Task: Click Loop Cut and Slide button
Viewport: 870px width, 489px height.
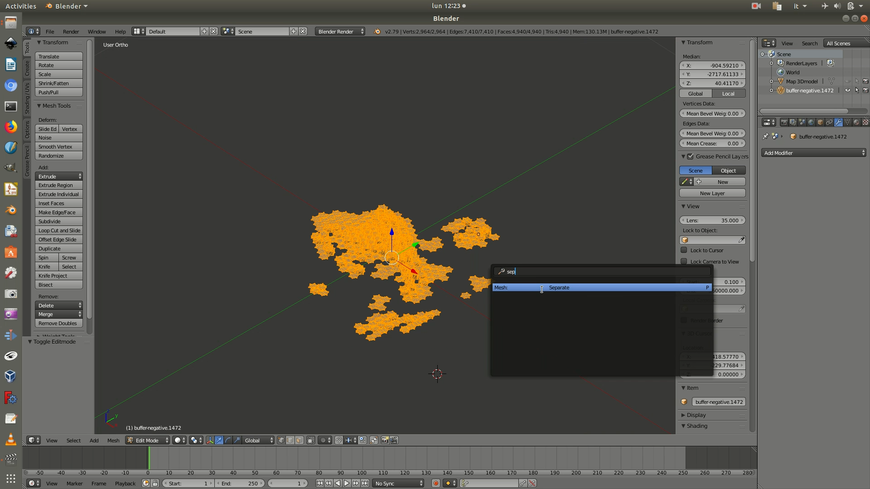Action: (59, 230)
